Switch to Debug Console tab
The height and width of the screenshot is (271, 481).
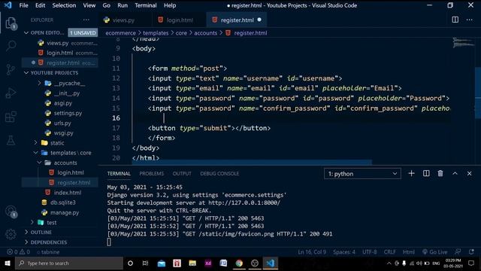point(219,174)
